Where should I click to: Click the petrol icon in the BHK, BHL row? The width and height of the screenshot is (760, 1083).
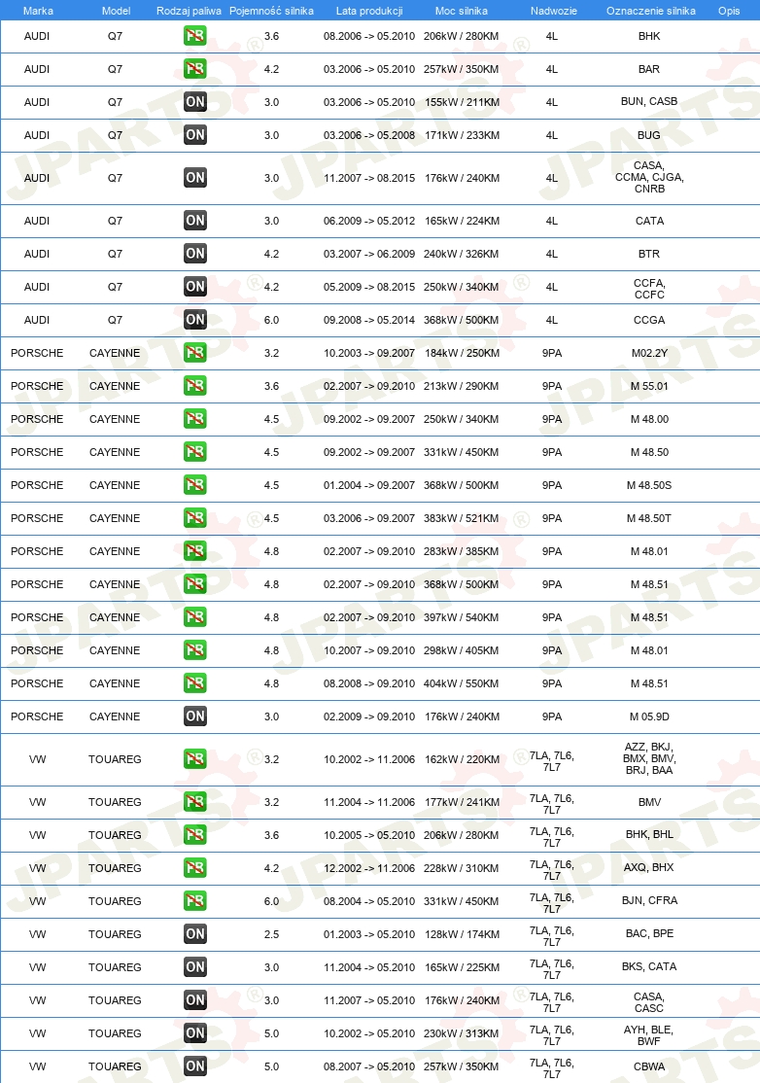click(195, 835)
